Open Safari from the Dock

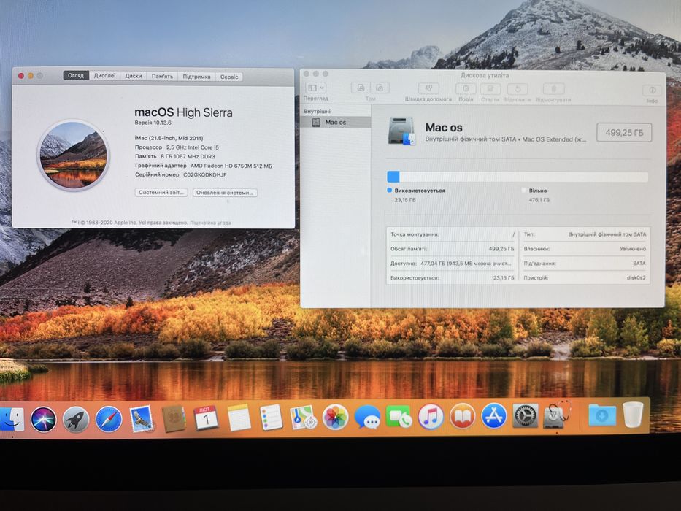[109, 419]
